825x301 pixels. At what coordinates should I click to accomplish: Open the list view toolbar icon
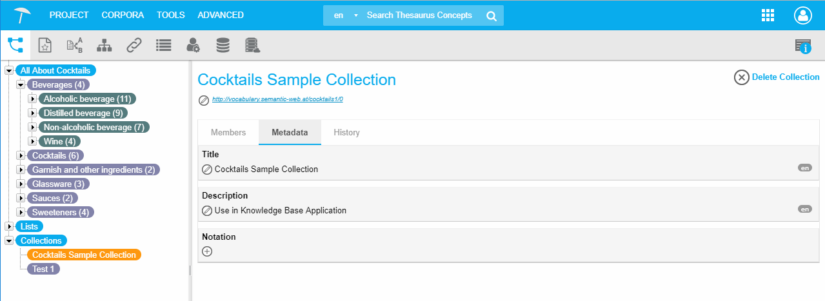click(x=163, y=45)
